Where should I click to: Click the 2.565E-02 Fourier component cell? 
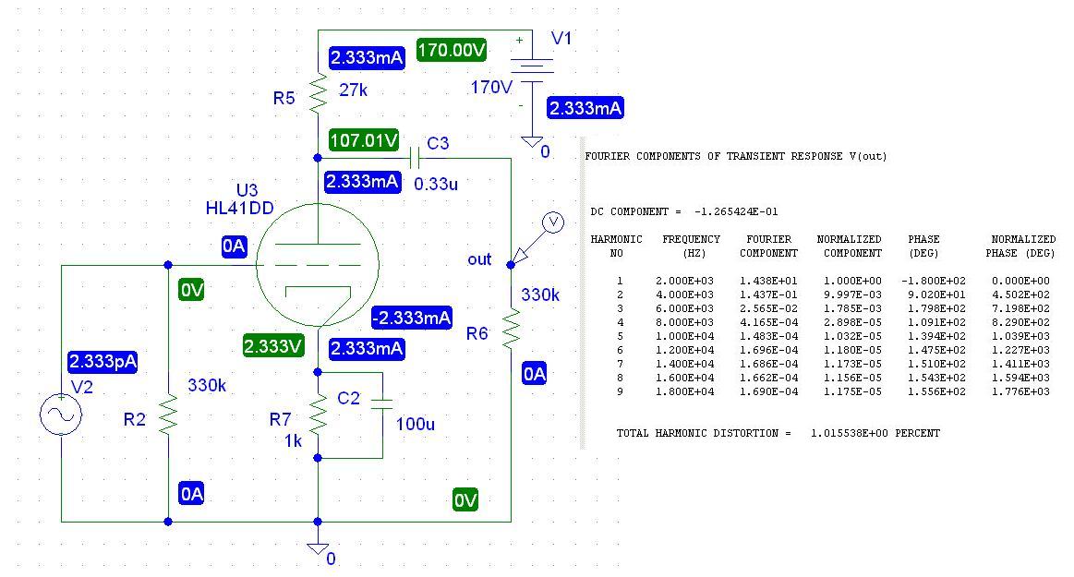tap(768, 308)
